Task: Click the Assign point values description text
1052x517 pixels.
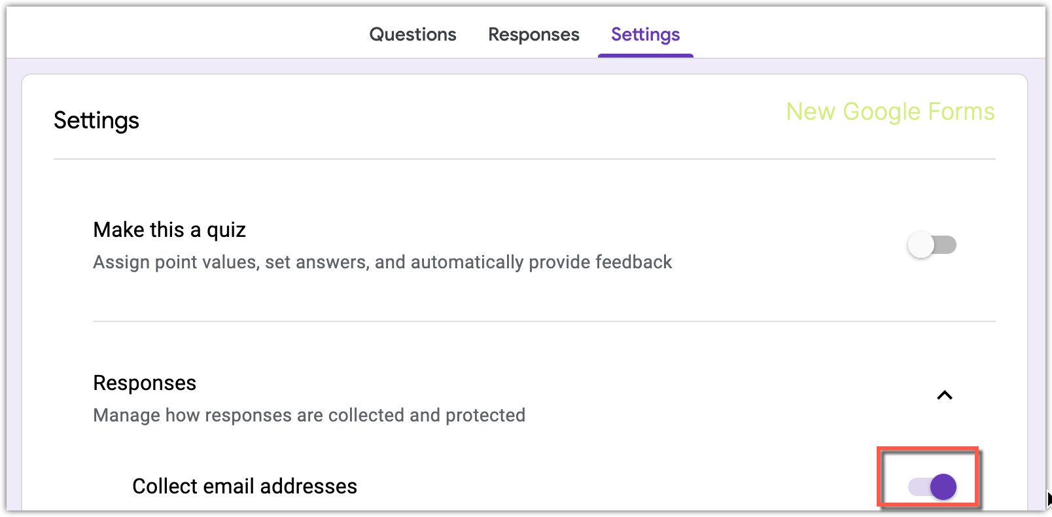Action: pyautogui.click(x=383, y=262)
